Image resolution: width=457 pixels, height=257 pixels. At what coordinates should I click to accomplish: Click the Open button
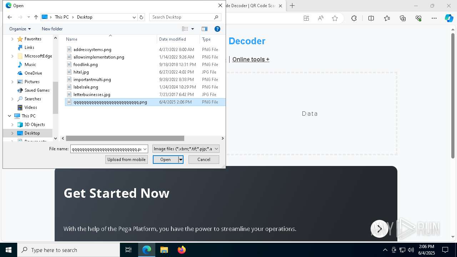click(x=166, y=160)
